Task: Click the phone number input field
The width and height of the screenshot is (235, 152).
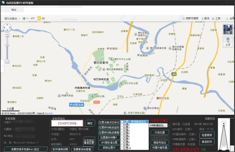Action: [67, 123]
